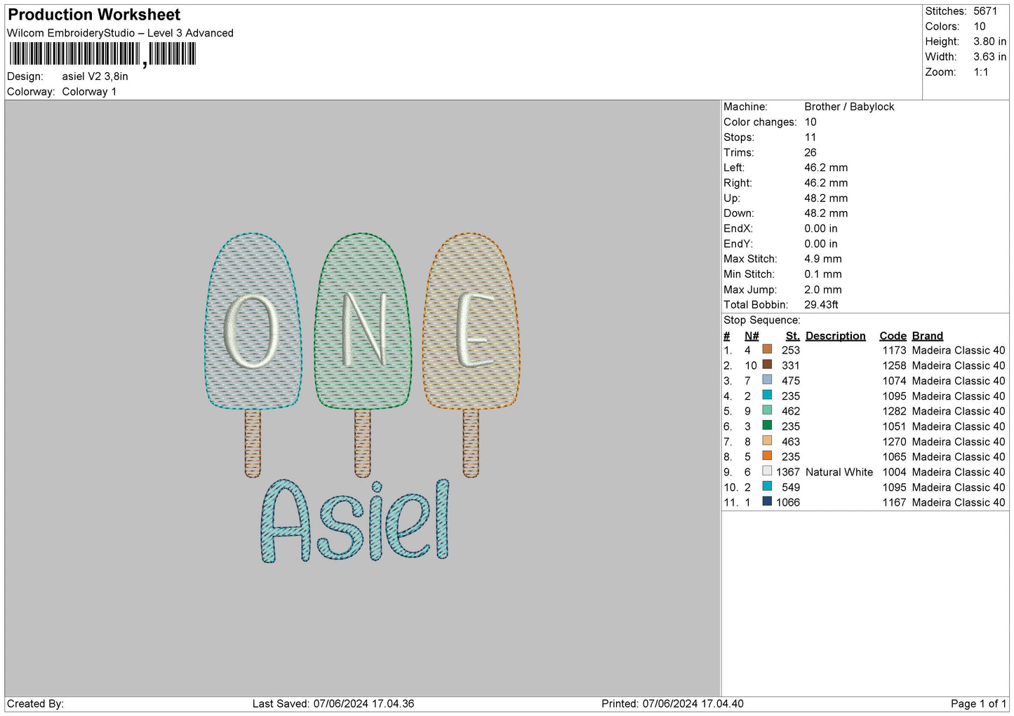Click the 'Left:' label
The width and height of the screenshot is (1014, 716).
pos(734,168)
